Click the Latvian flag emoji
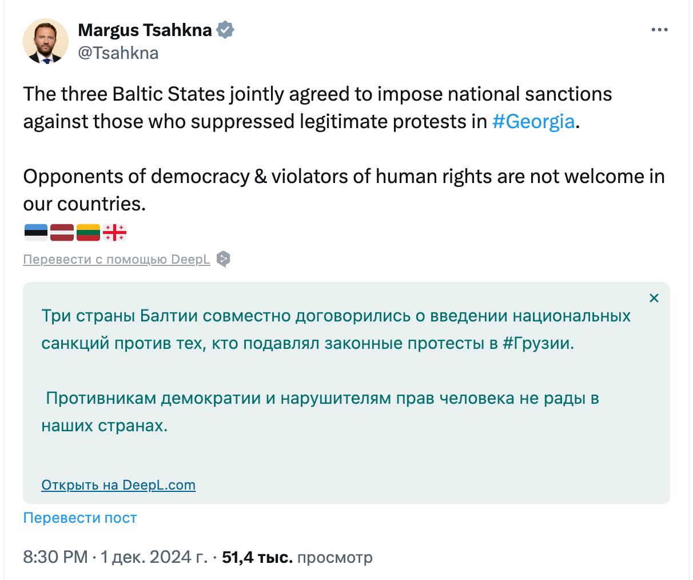This screenshot has height=580, width=693. [x=62, y=232]
